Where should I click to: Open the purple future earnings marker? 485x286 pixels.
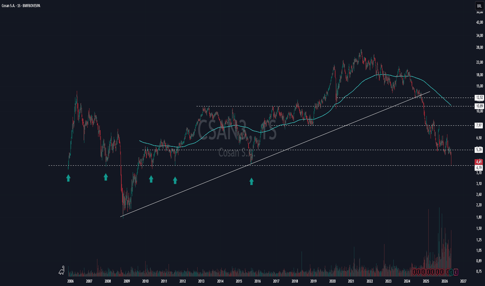click(x=456, y=272)
